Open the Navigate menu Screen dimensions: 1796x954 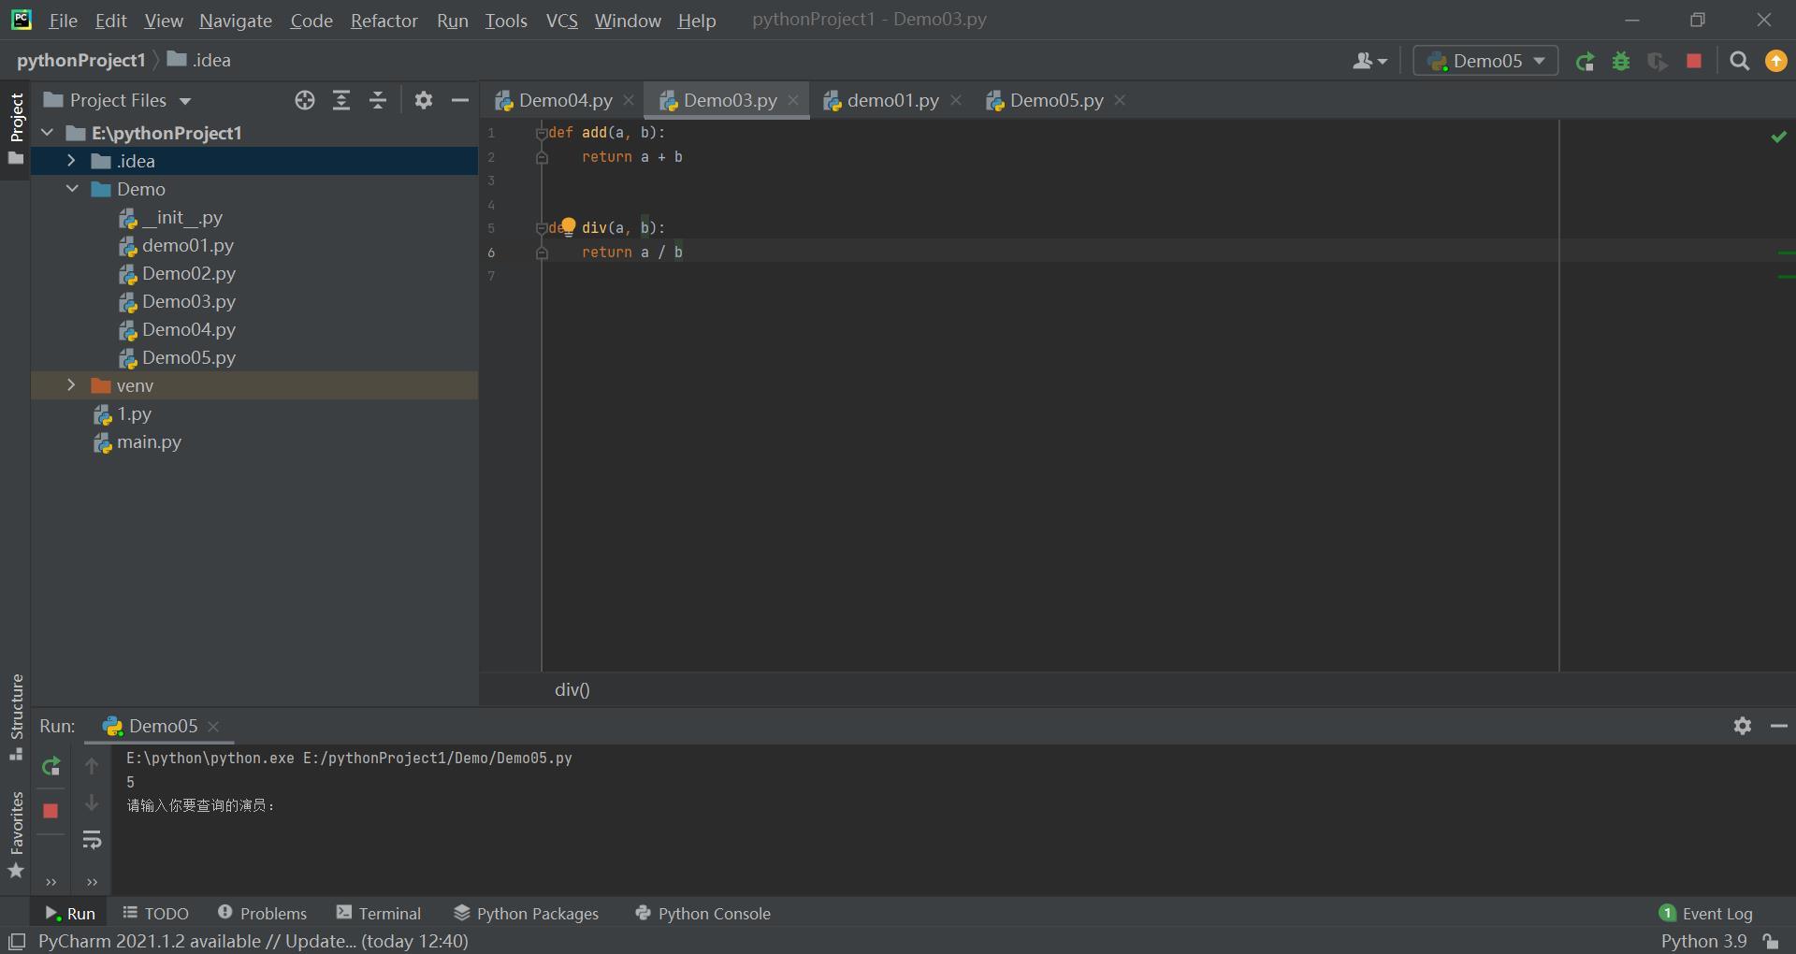click(x=235, y=20)
